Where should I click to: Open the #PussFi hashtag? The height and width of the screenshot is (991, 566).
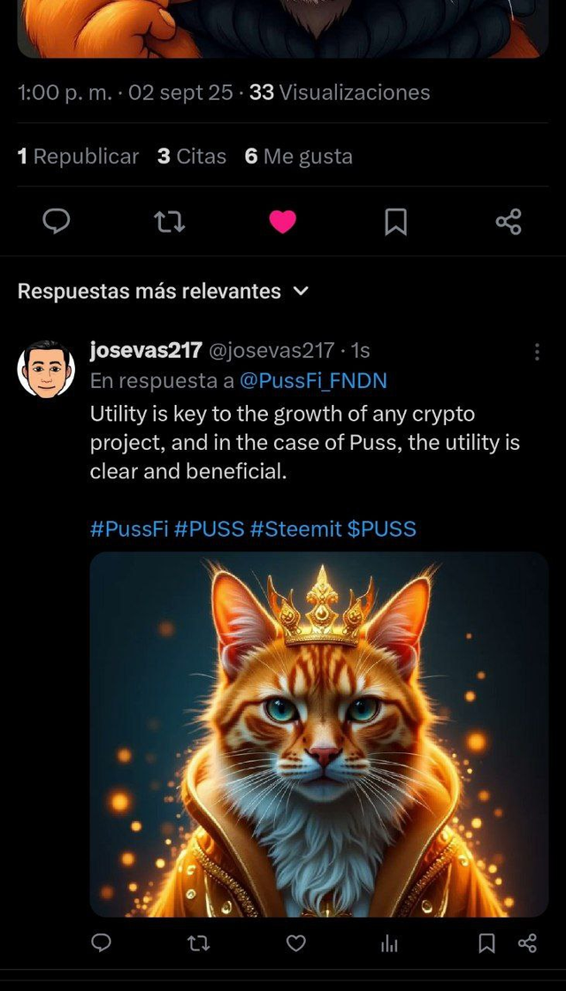coord(129,529)
